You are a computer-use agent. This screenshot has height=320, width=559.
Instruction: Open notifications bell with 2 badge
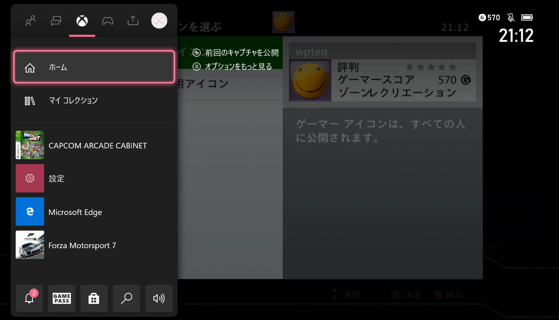(x=29, y=298)
